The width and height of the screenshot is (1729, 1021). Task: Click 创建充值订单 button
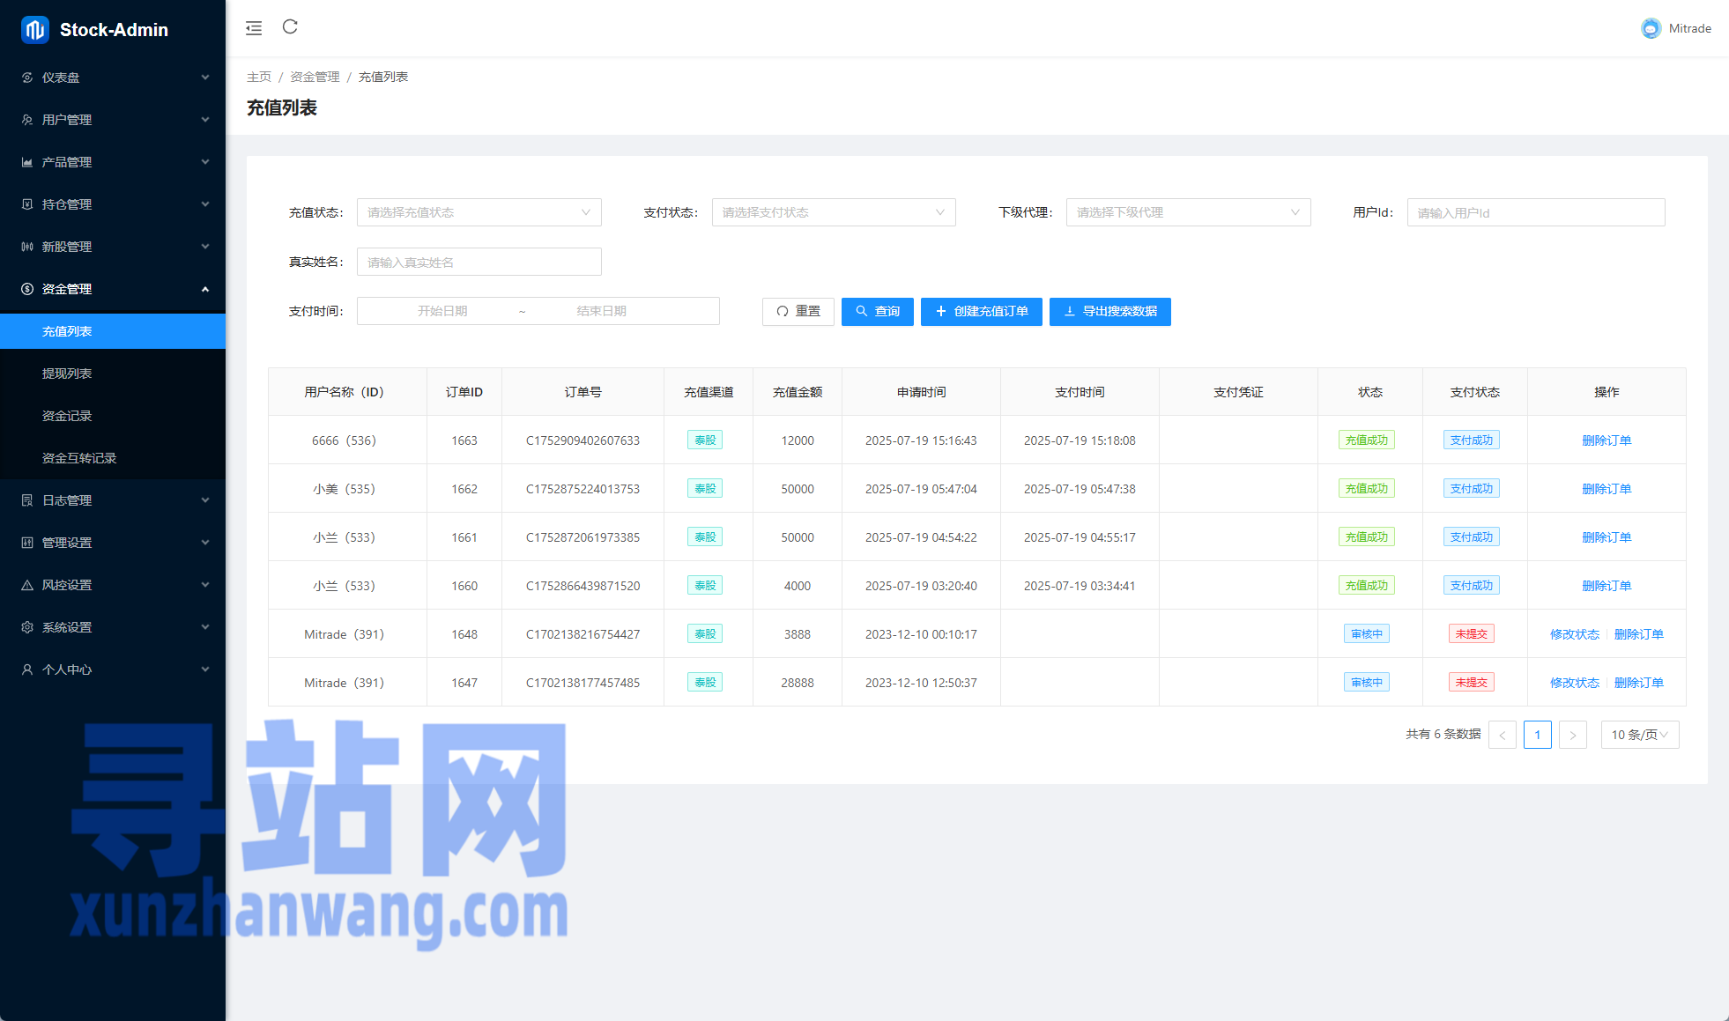(982, 312)
